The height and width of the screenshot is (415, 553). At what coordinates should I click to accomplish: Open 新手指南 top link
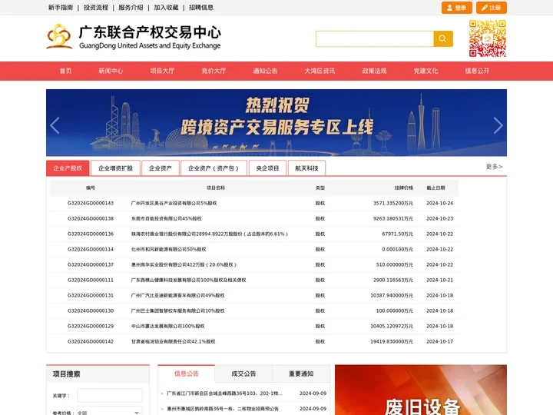[61, 8]
